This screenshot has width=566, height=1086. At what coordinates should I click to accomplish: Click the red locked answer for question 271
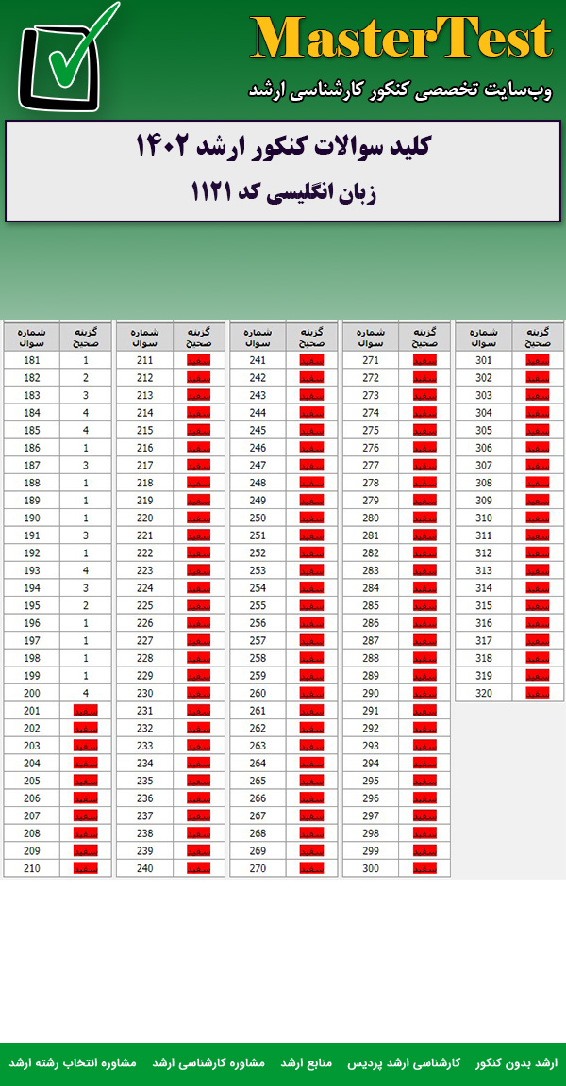tap(424, 360)
